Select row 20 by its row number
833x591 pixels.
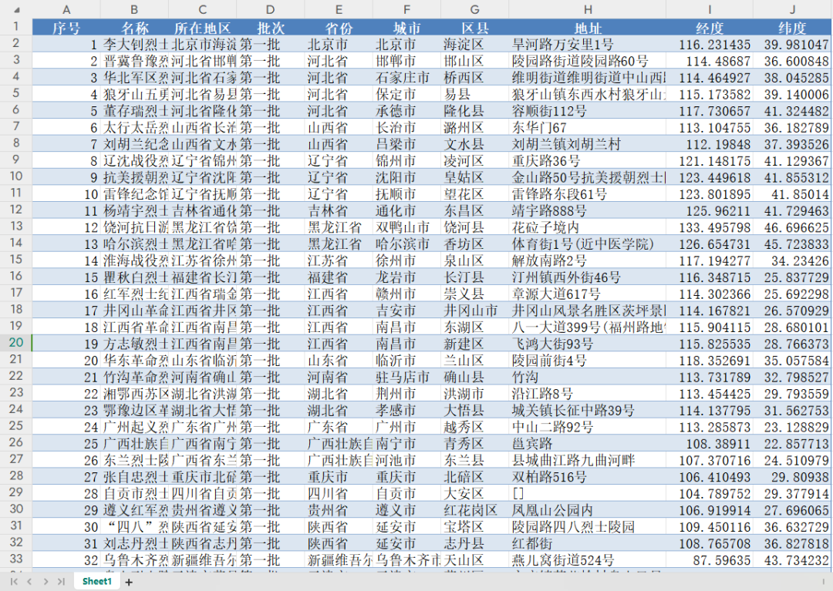tap(16, 343)
